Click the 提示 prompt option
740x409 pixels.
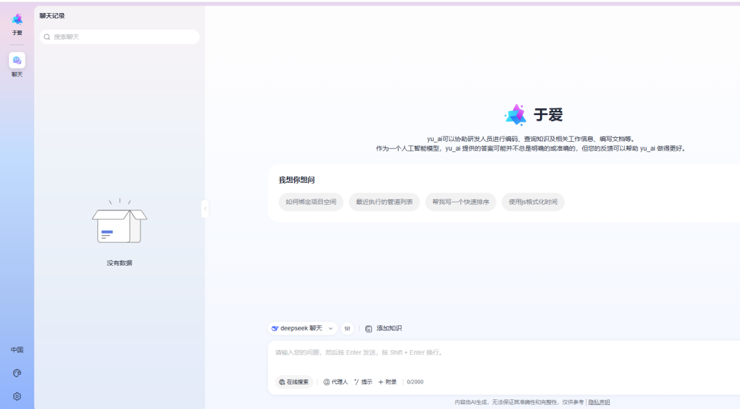(363, 382)
